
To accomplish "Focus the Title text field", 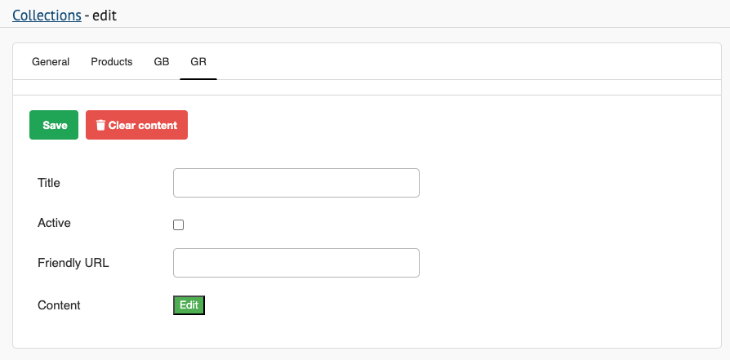I will 296,183.
